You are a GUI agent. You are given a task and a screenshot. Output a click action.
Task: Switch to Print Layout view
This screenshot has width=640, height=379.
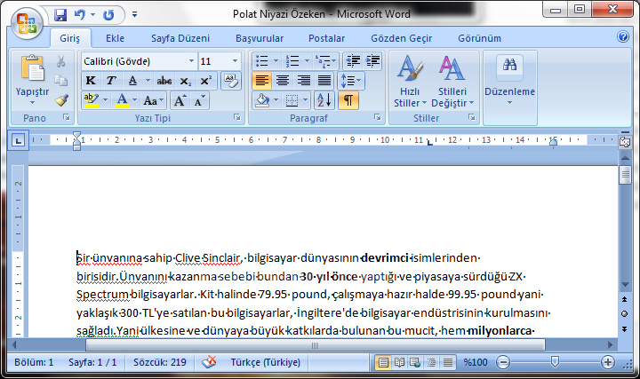383,362
